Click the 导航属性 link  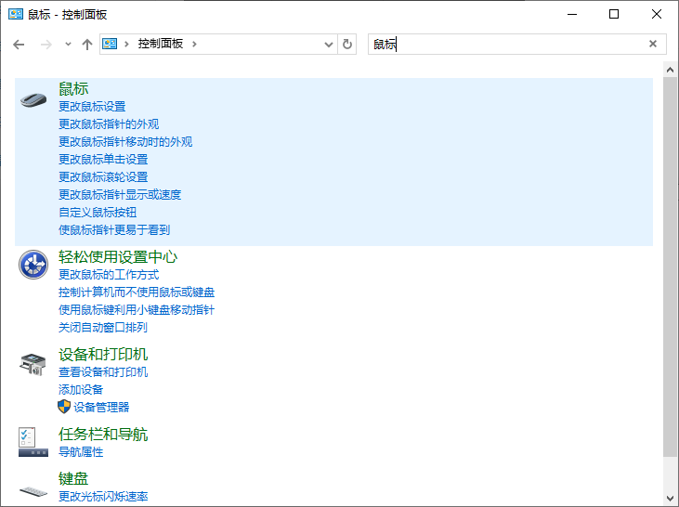coord(81,452)
